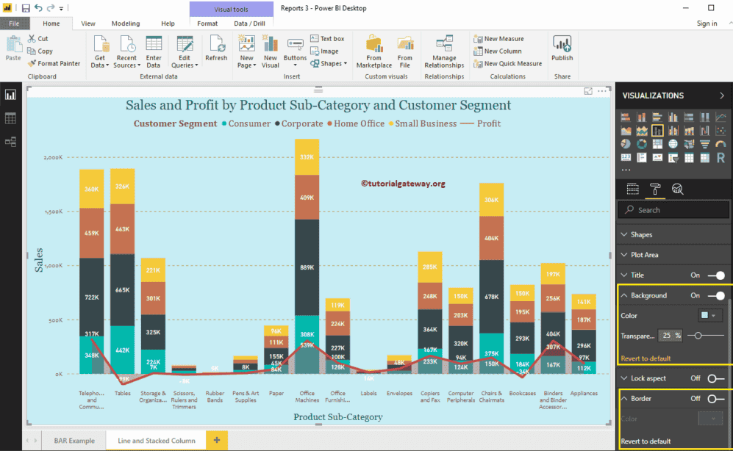The image size is (733, 451).
Task: Open the Modeling ribbon tab
Action: (126, 24)
